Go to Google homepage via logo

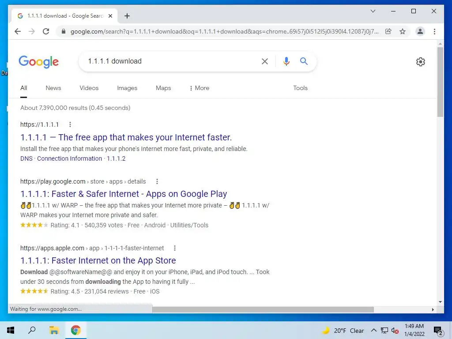[x=39, y=62]
